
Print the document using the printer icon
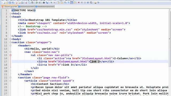tap(22, 3)
